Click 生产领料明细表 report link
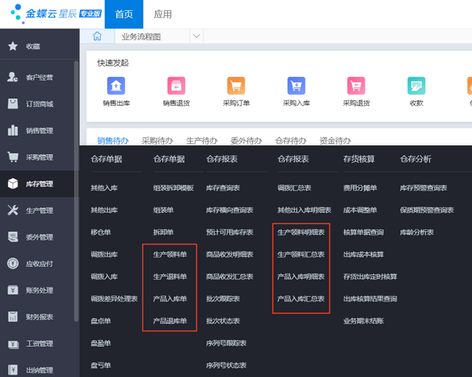 pyautogui.click(x=301, y=232)
